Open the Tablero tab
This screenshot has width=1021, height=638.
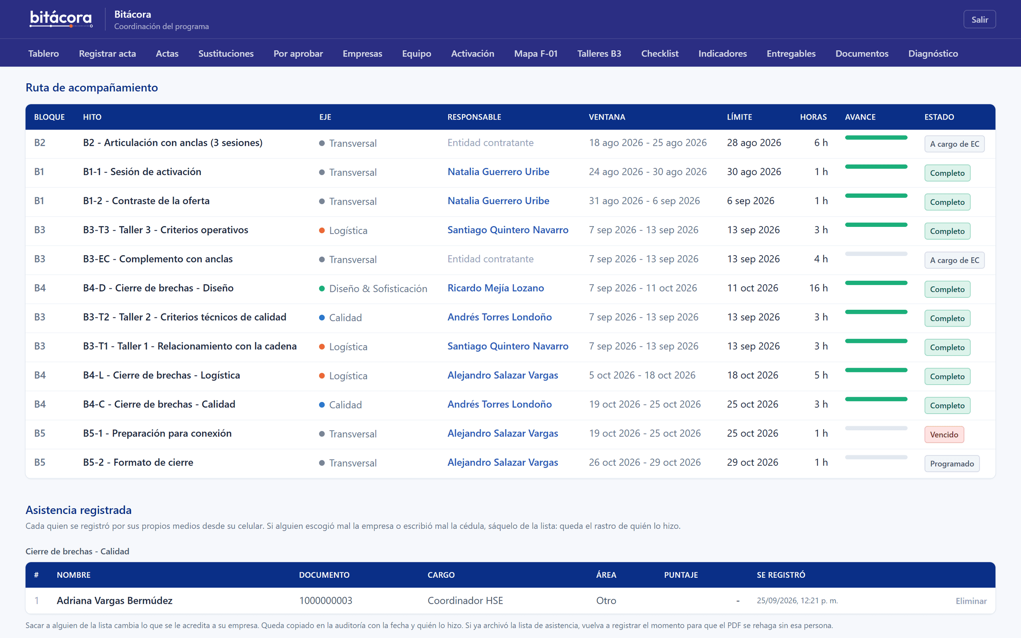(43, 53)
